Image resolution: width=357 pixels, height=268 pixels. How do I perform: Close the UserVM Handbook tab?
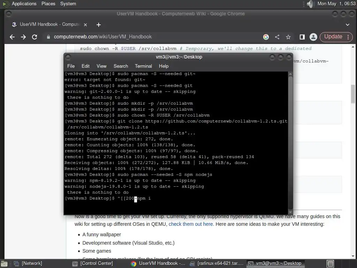tap(85, 25)
